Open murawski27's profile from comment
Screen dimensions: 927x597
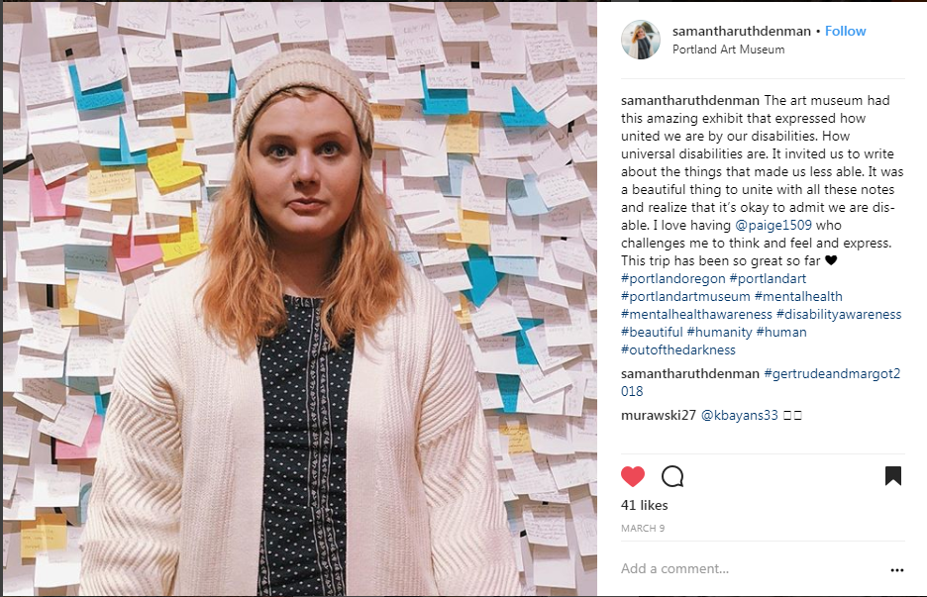pos(658,416)
